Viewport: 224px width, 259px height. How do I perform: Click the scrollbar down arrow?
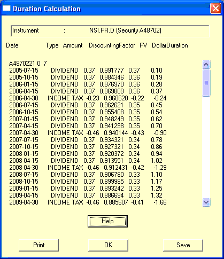206,202
